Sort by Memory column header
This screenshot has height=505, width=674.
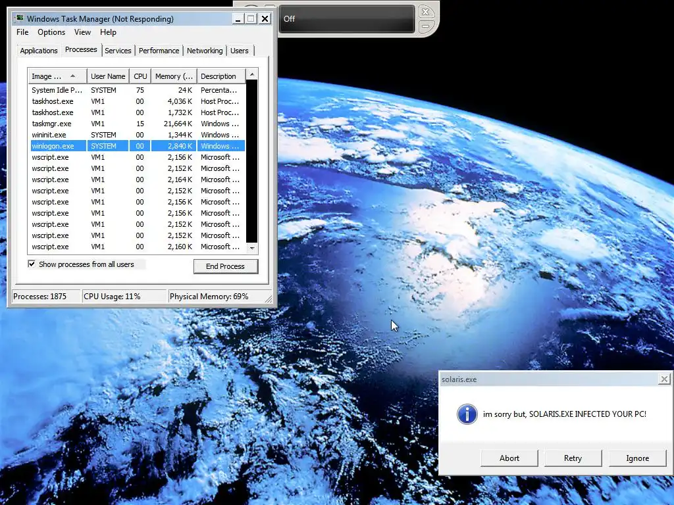point(174,76)
